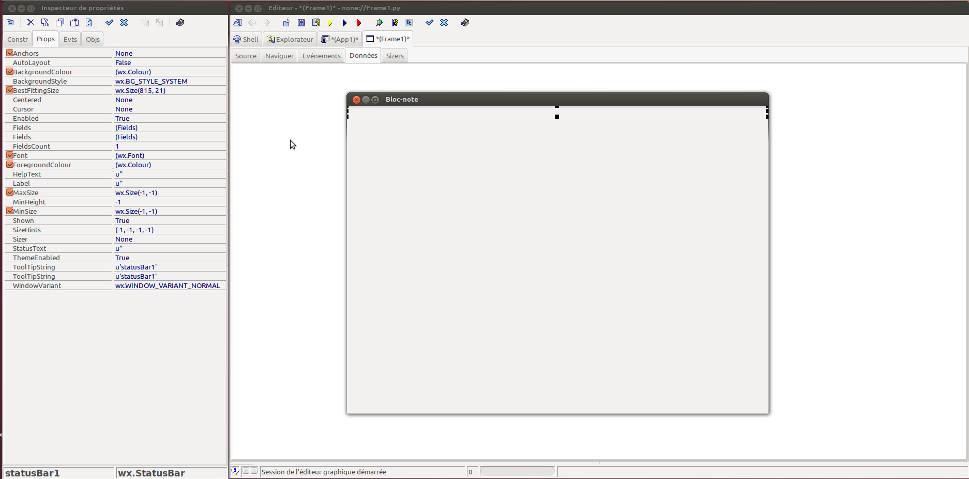Open the help book icon in editor toolbar
This screenshot has height=479, width=969.
(x=465, y=23)
